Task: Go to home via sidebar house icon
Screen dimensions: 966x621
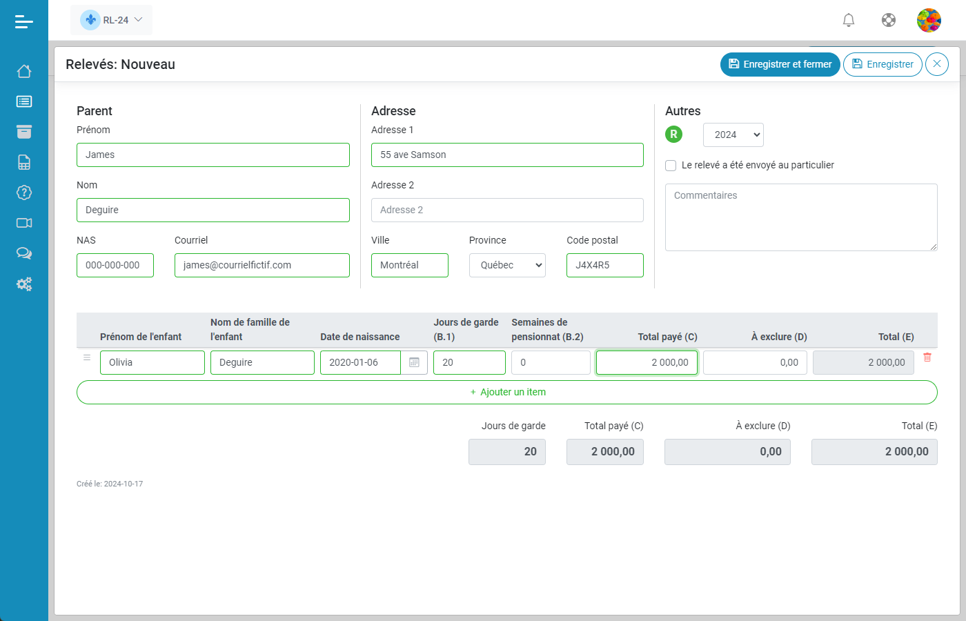Action: (24, 71)
